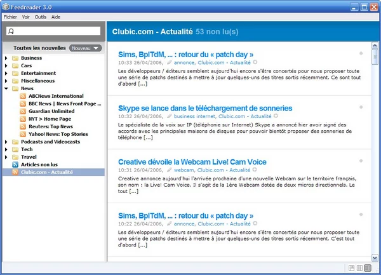The image size is (381, 275).
Task: Click inside the feed search box
Action: click(x=53, y=31)
